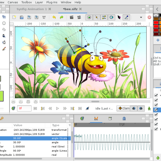The width and height of the screenshot is (161, 161).
Task: Step forward one frame
Action: coord(65,108)
